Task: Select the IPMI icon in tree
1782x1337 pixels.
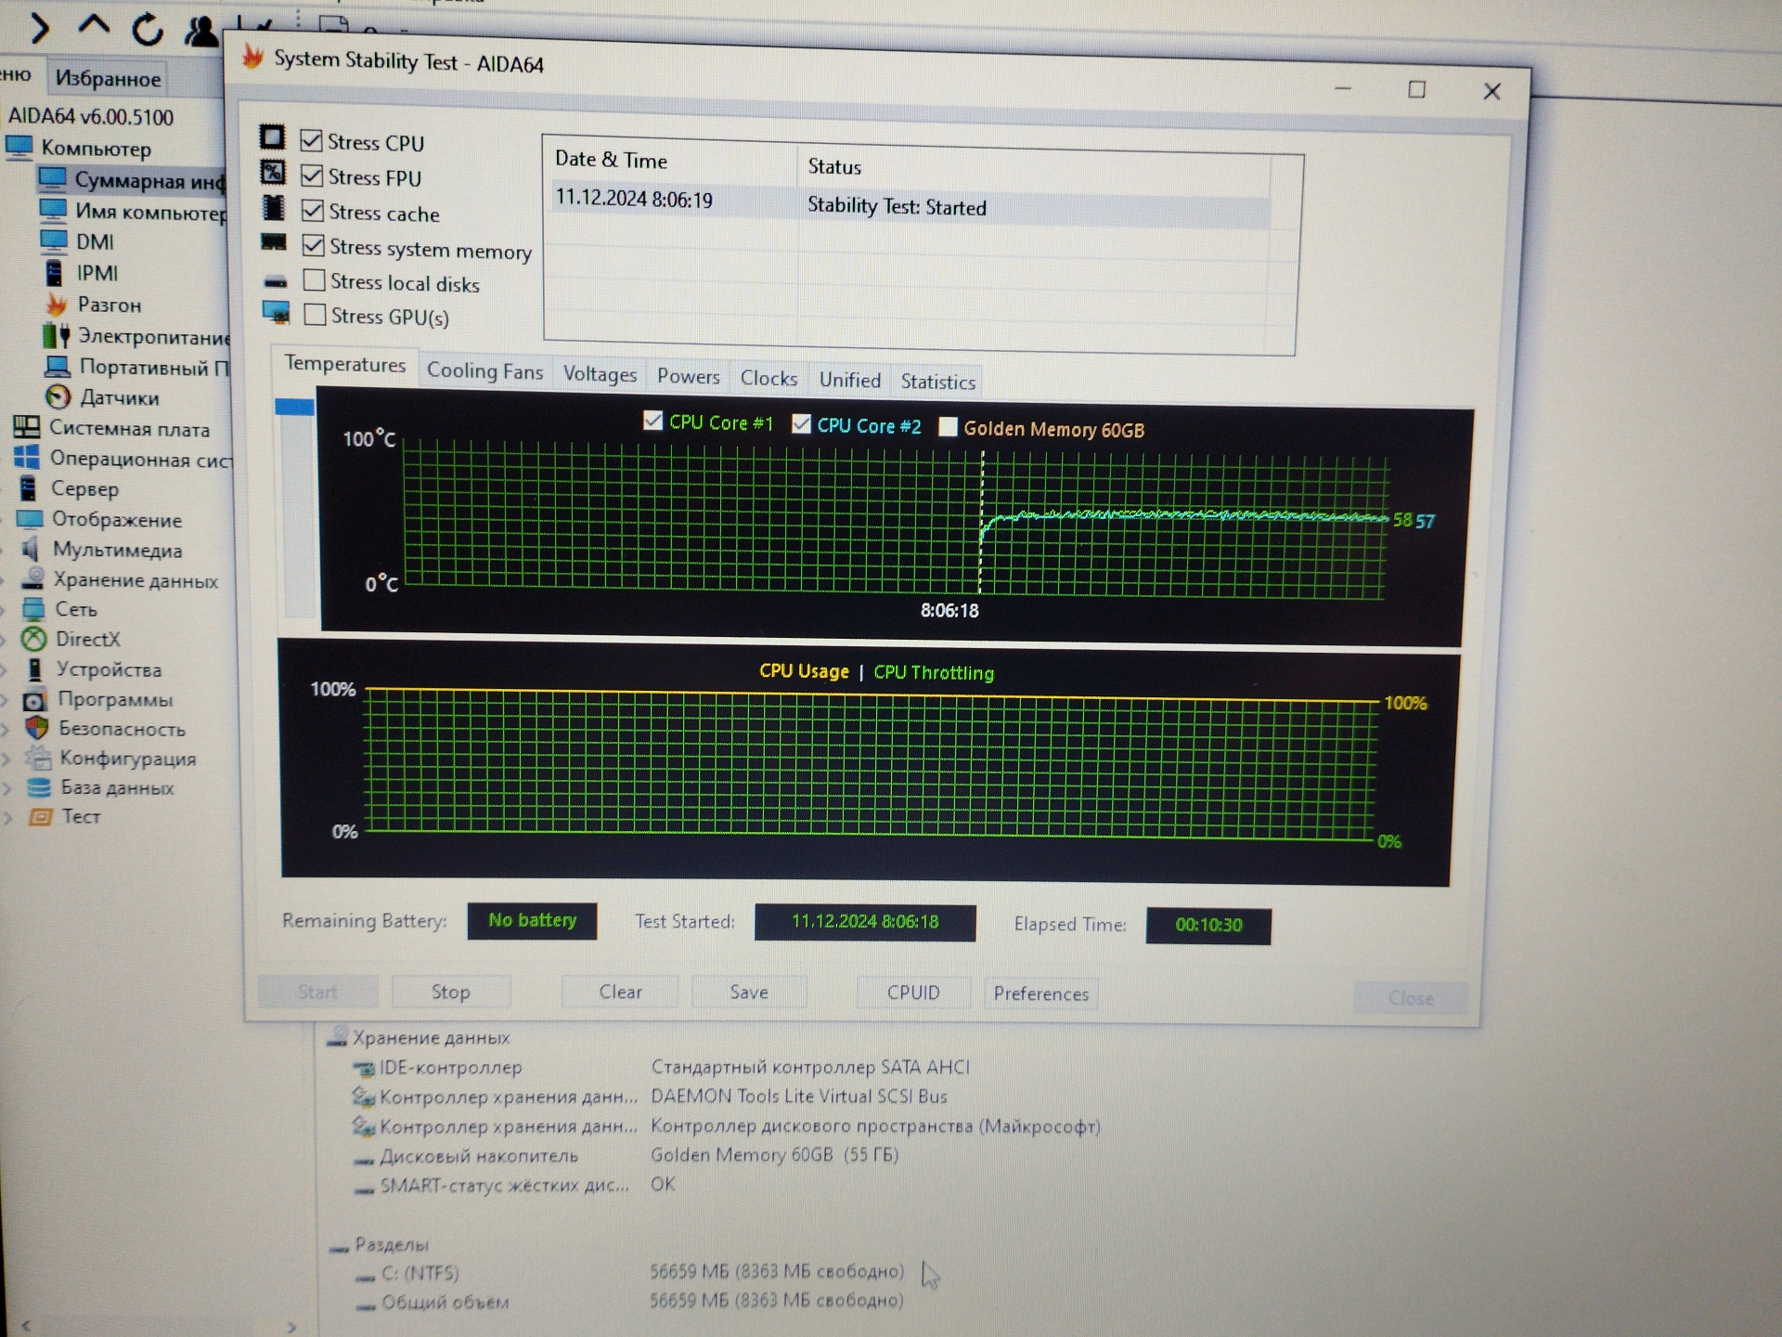Action: (x=54, y=272)
